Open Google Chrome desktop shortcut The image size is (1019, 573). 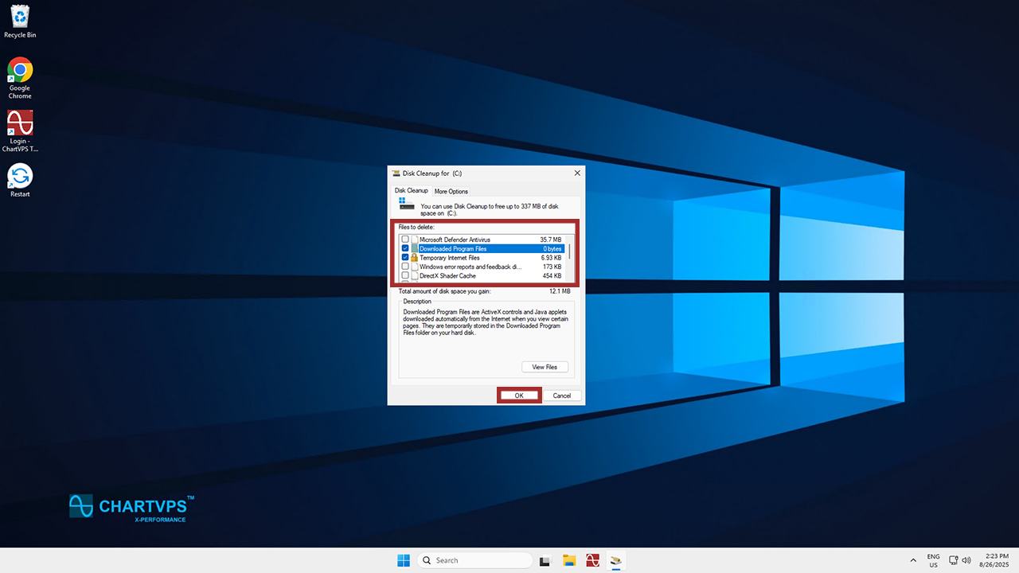coord(20,72)
